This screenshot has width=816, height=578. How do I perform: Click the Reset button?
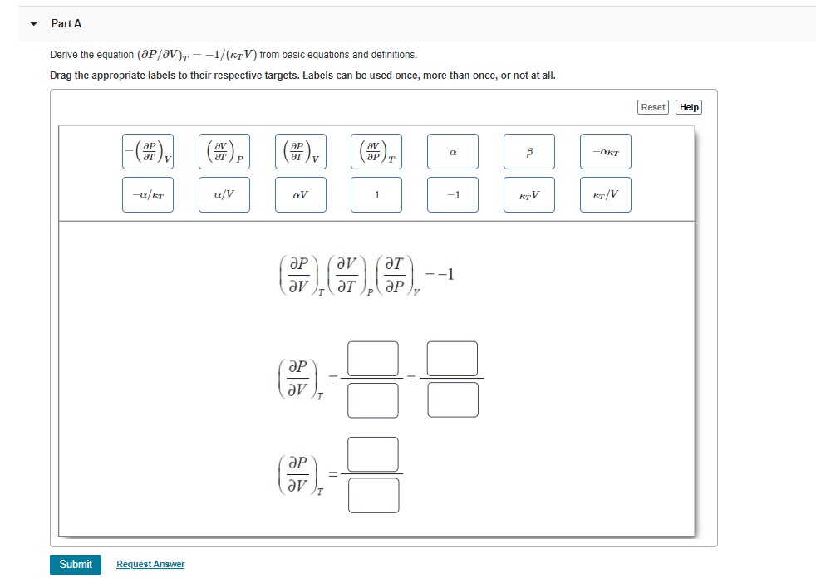point(653,106)
